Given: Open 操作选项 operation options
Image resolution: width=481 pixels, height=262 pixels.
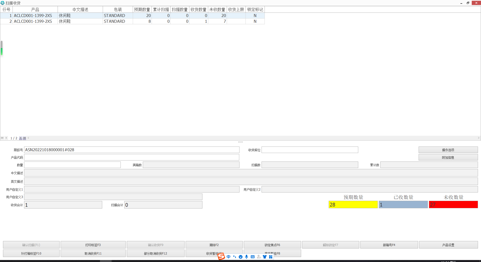Looking at the screenshot, I should pos(448,150).
